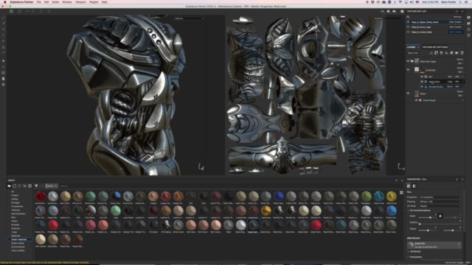The image size is (472, 265).
Task: Hide the Steel Dark Aged folder layer
Action: pyautogui.click(x=408, y=61)
